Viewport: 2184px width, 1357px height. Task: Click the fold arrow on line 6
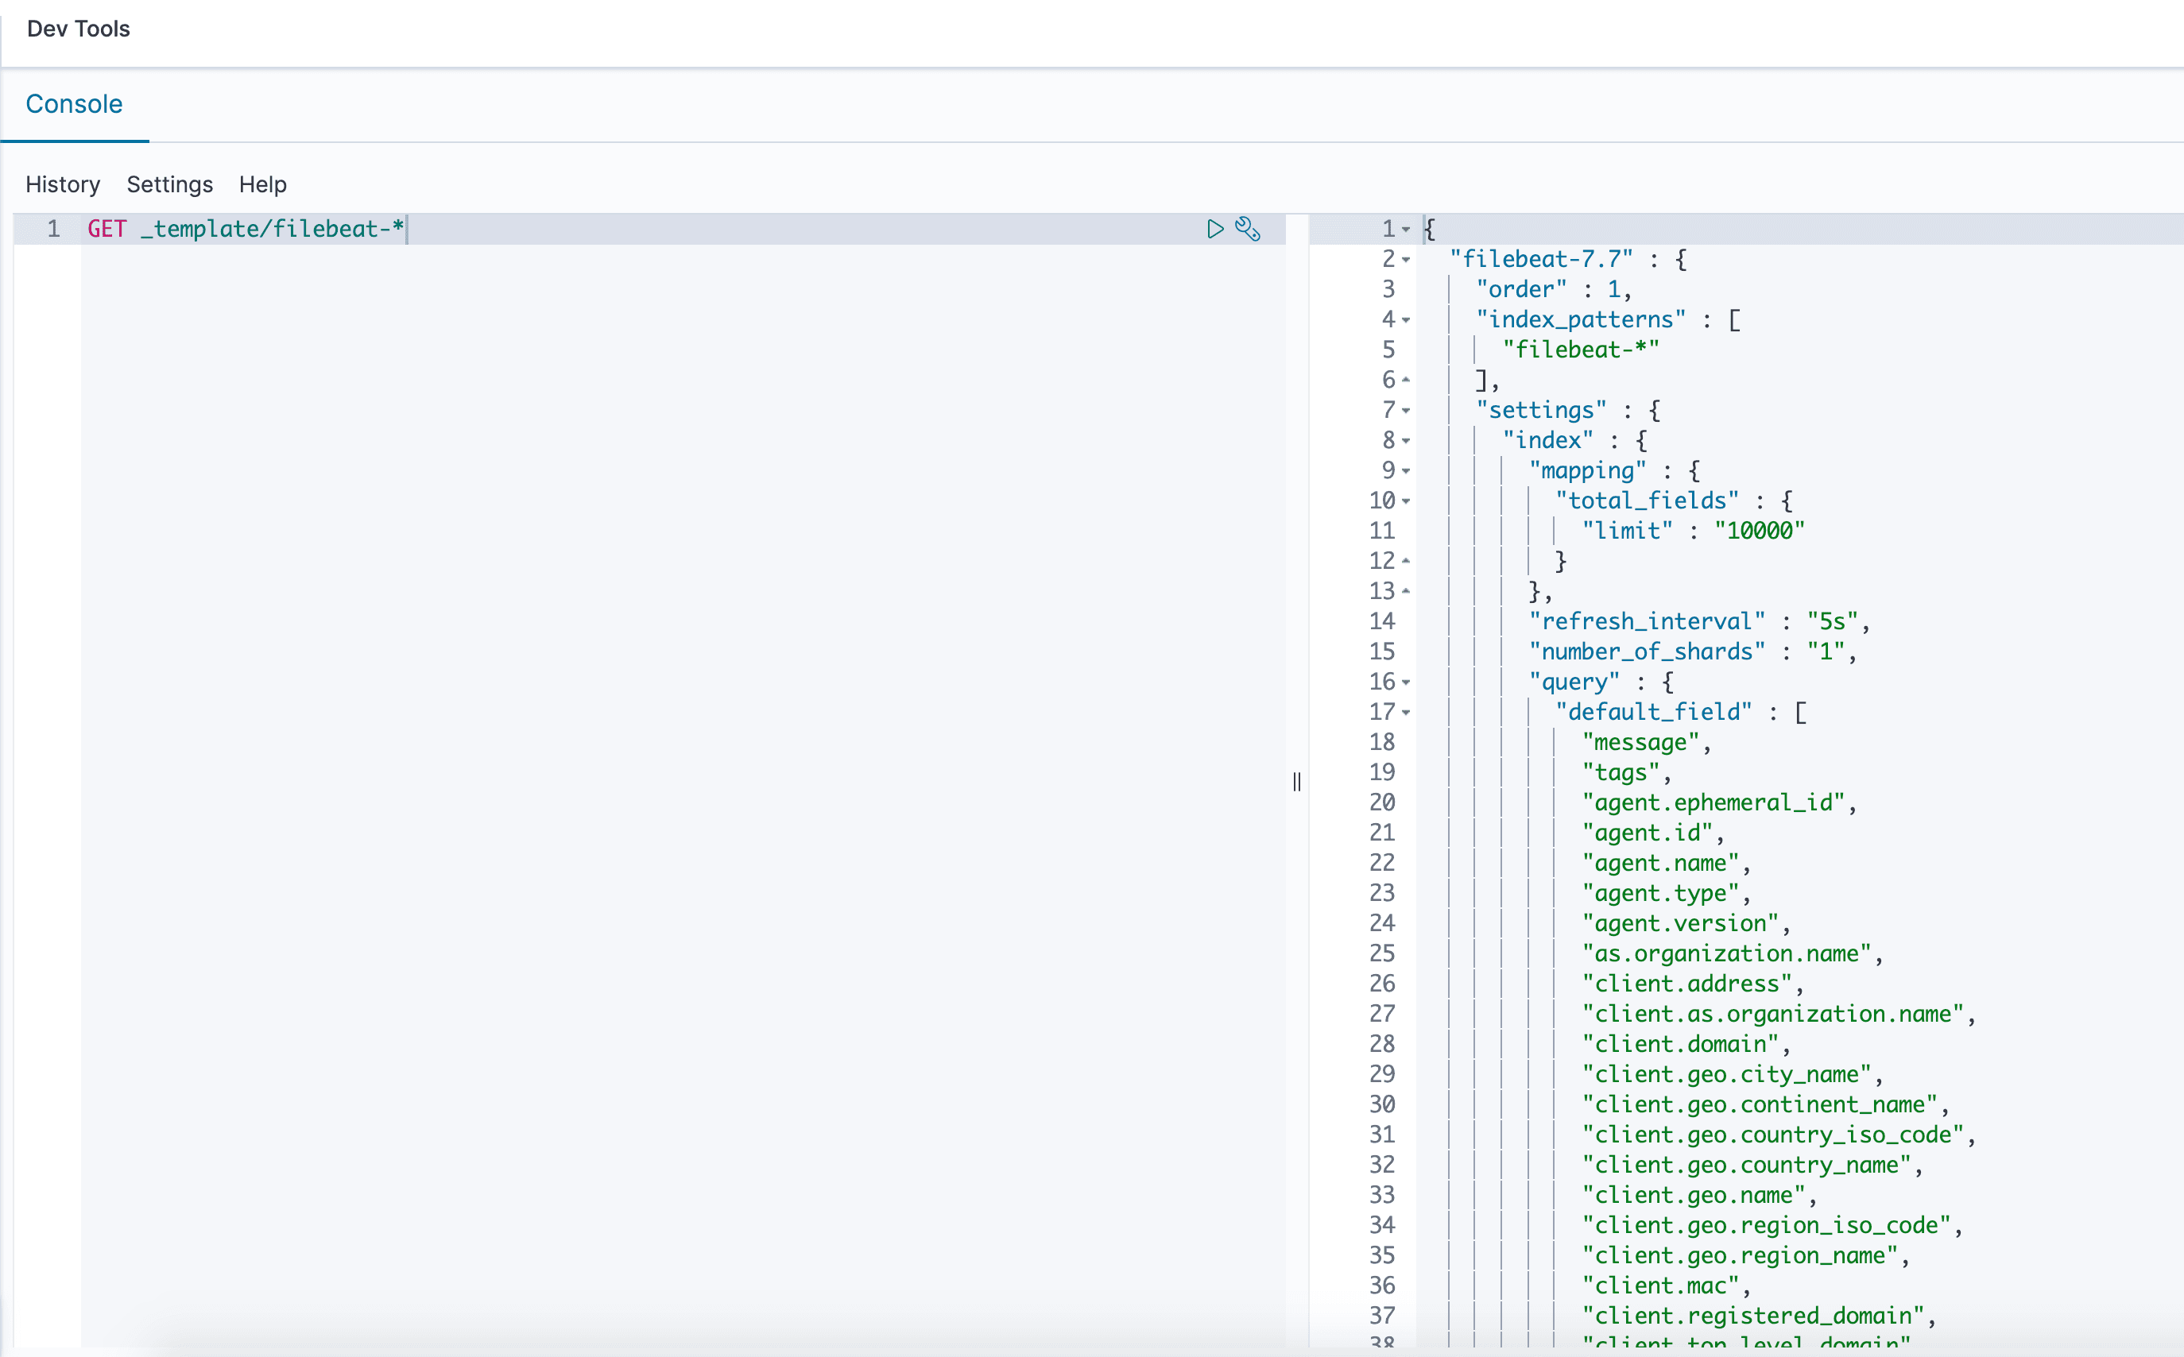point(1405,381)
